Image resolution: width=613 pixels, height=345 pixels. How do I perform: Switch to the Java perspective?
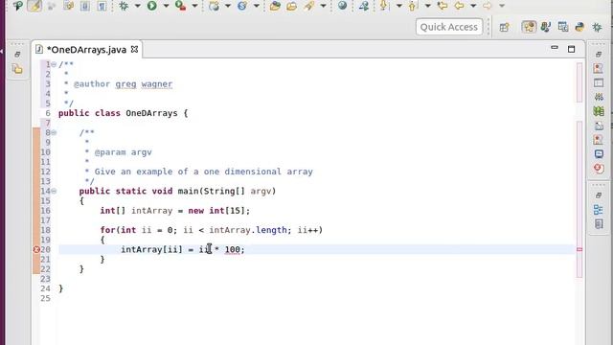529,27
